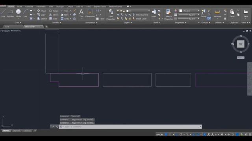The height and width of the screenshot is (141, 252).
Task: Open the Express Tools ribbon tab
Action: [x=100, y=7]
